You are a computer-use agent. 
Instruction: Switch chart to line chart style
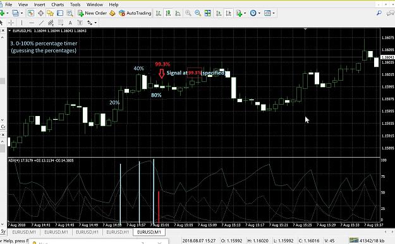pos(178,13)
